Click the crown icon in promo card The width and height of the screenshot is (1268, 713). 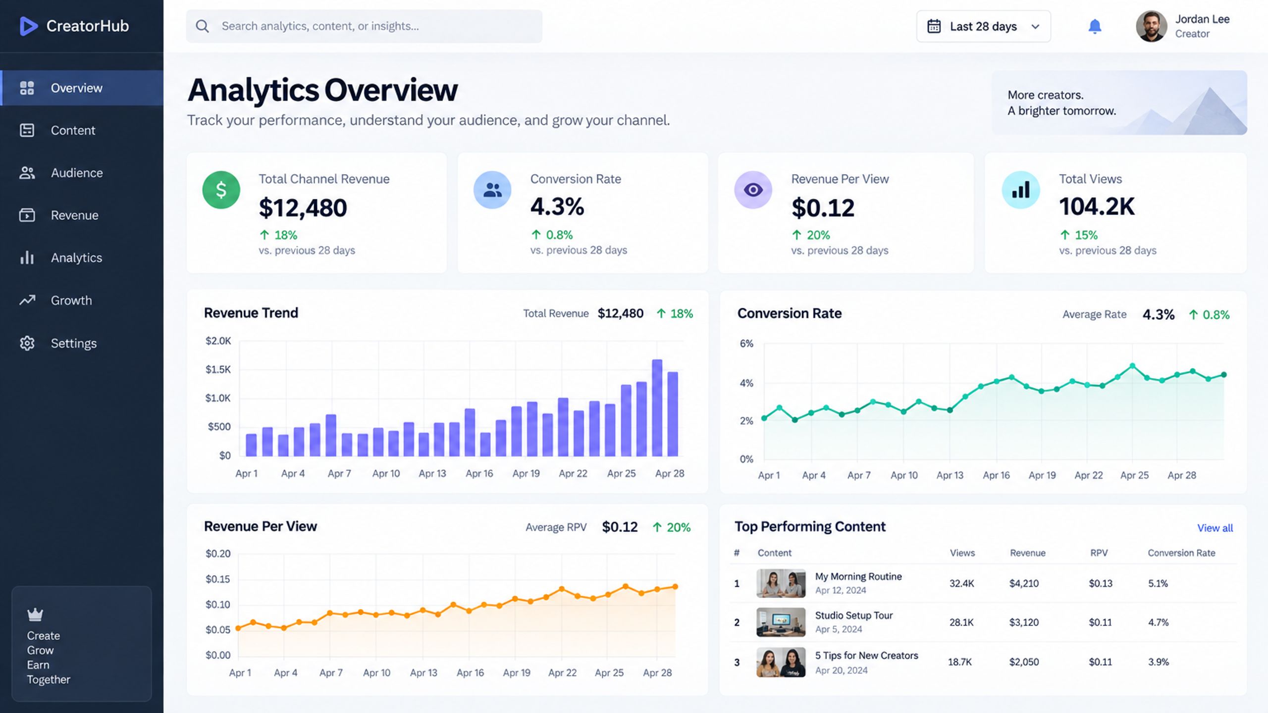[x=35, y=614]
